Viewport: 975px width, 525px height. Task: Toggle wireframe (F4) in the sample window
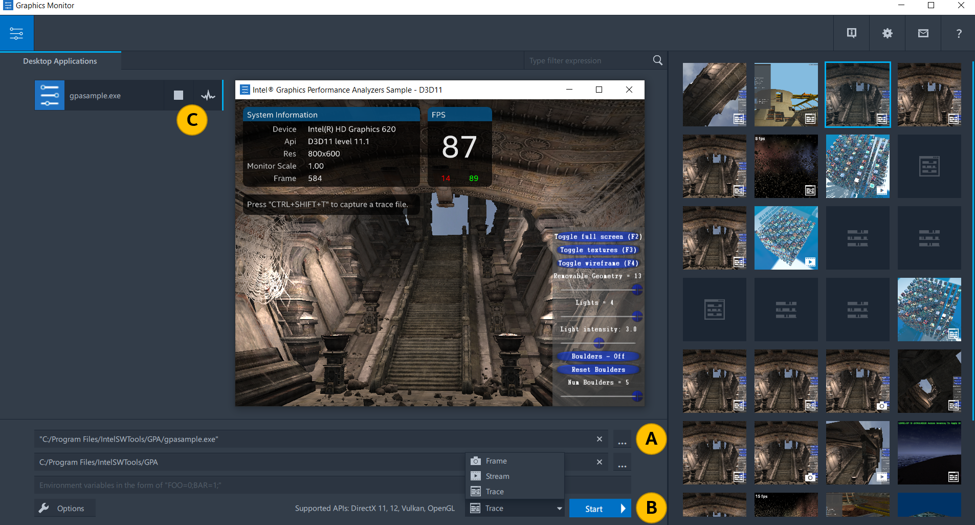click(x=597, y=264)
